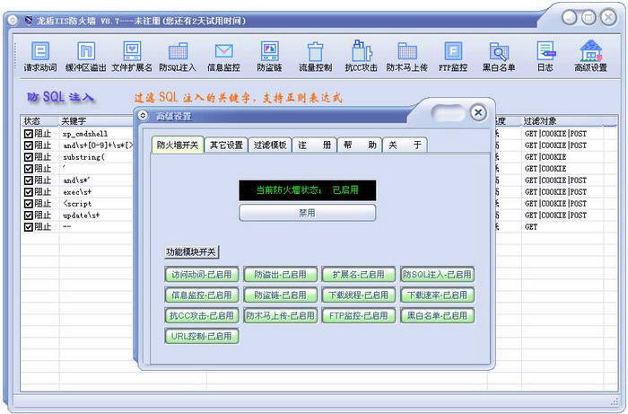The image size is (628, 414).
Task: Toggle the 扩展名-已启用 module button
Action: [359, 275]
